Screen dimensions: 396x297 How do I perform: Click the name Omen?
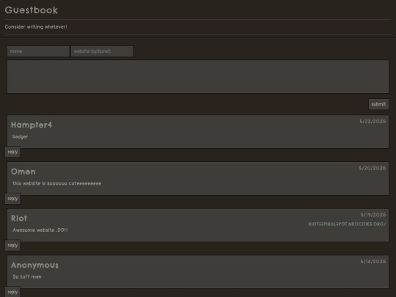tap(23, 172)
